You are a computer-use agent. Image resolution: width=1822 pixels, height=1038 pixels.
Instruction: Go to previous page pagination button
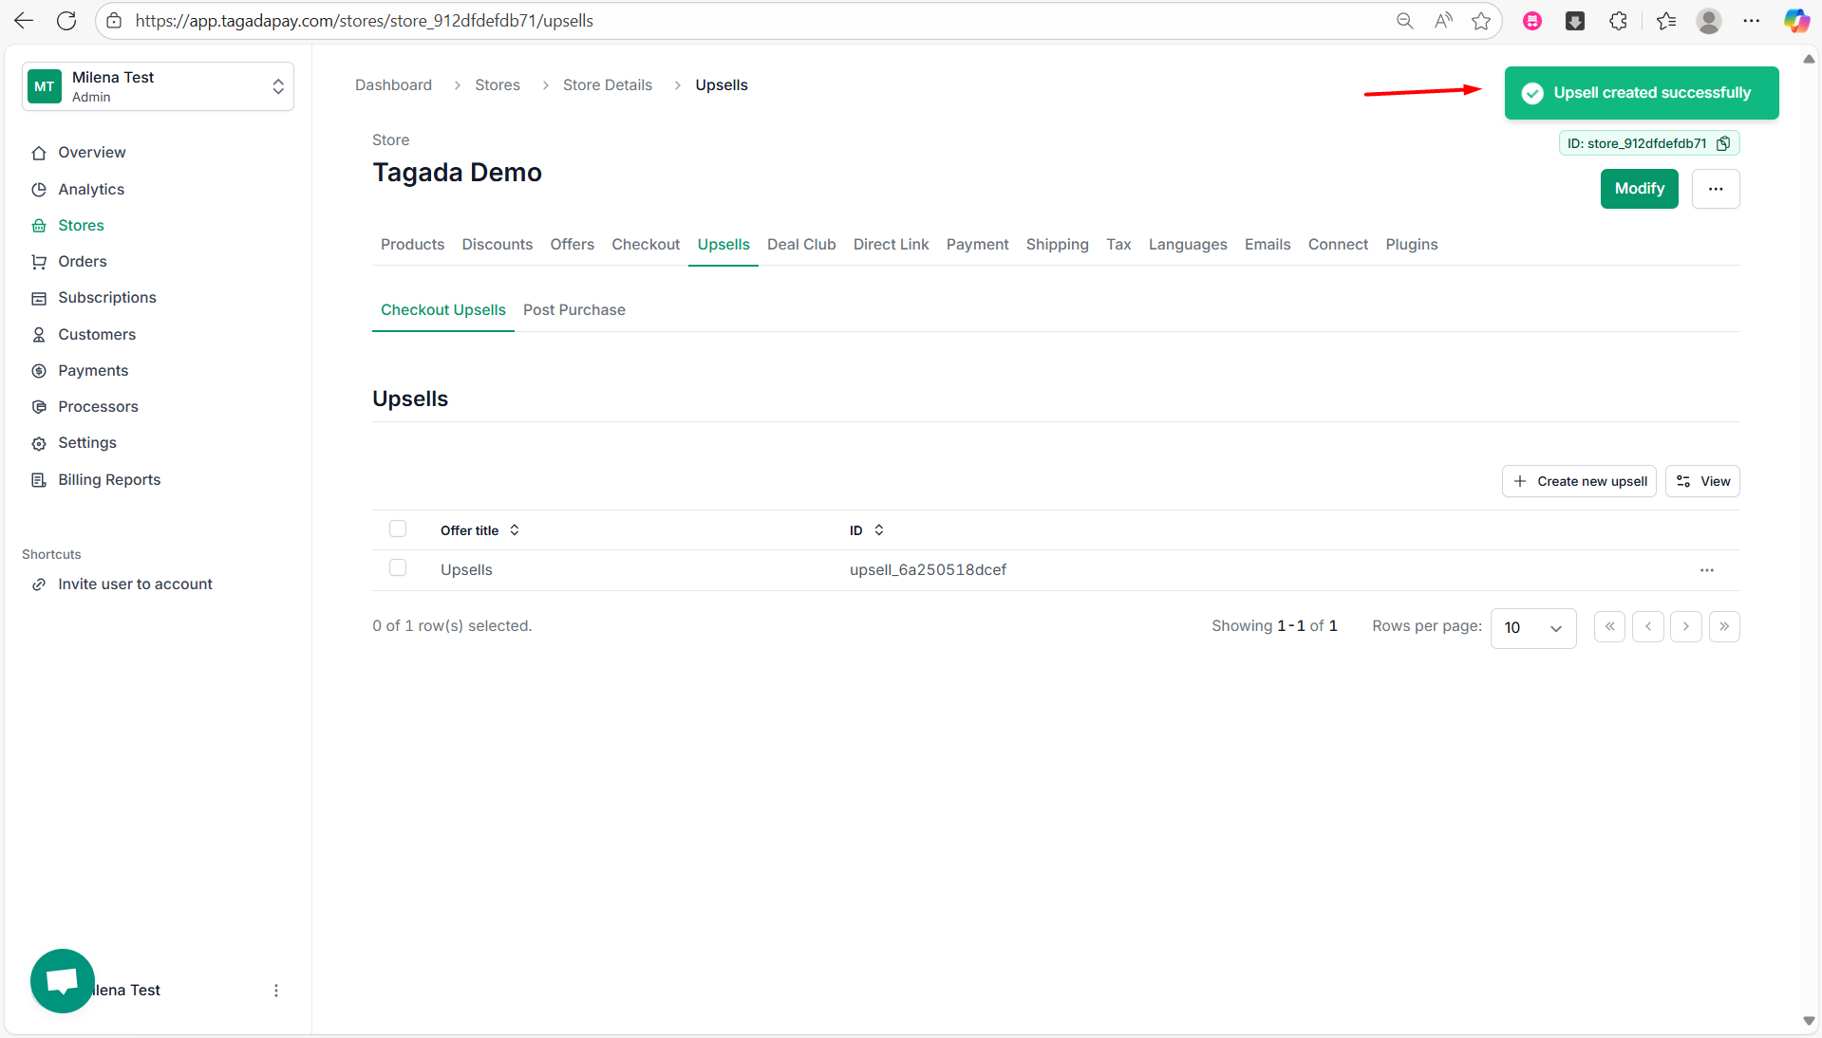tap(1648, 626)
